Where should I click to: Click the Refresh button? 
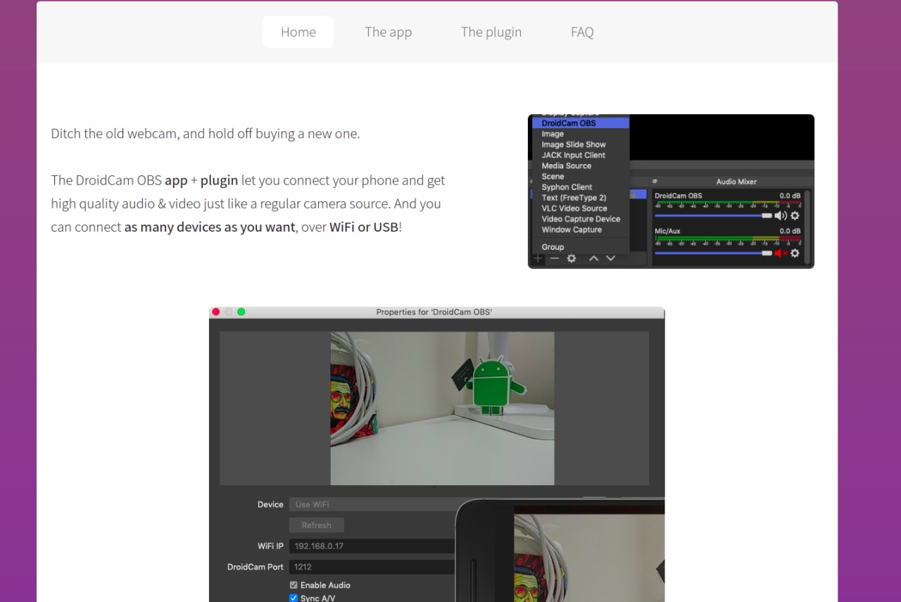[x=317, y=525]
